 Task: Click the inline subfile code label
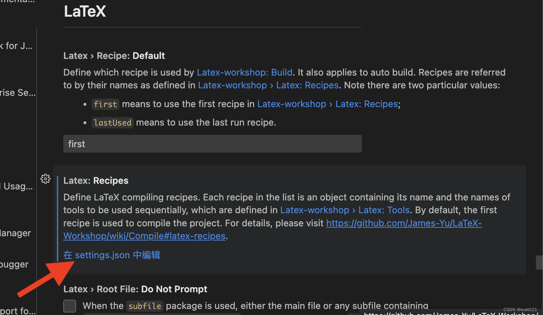tap(144, 306)
